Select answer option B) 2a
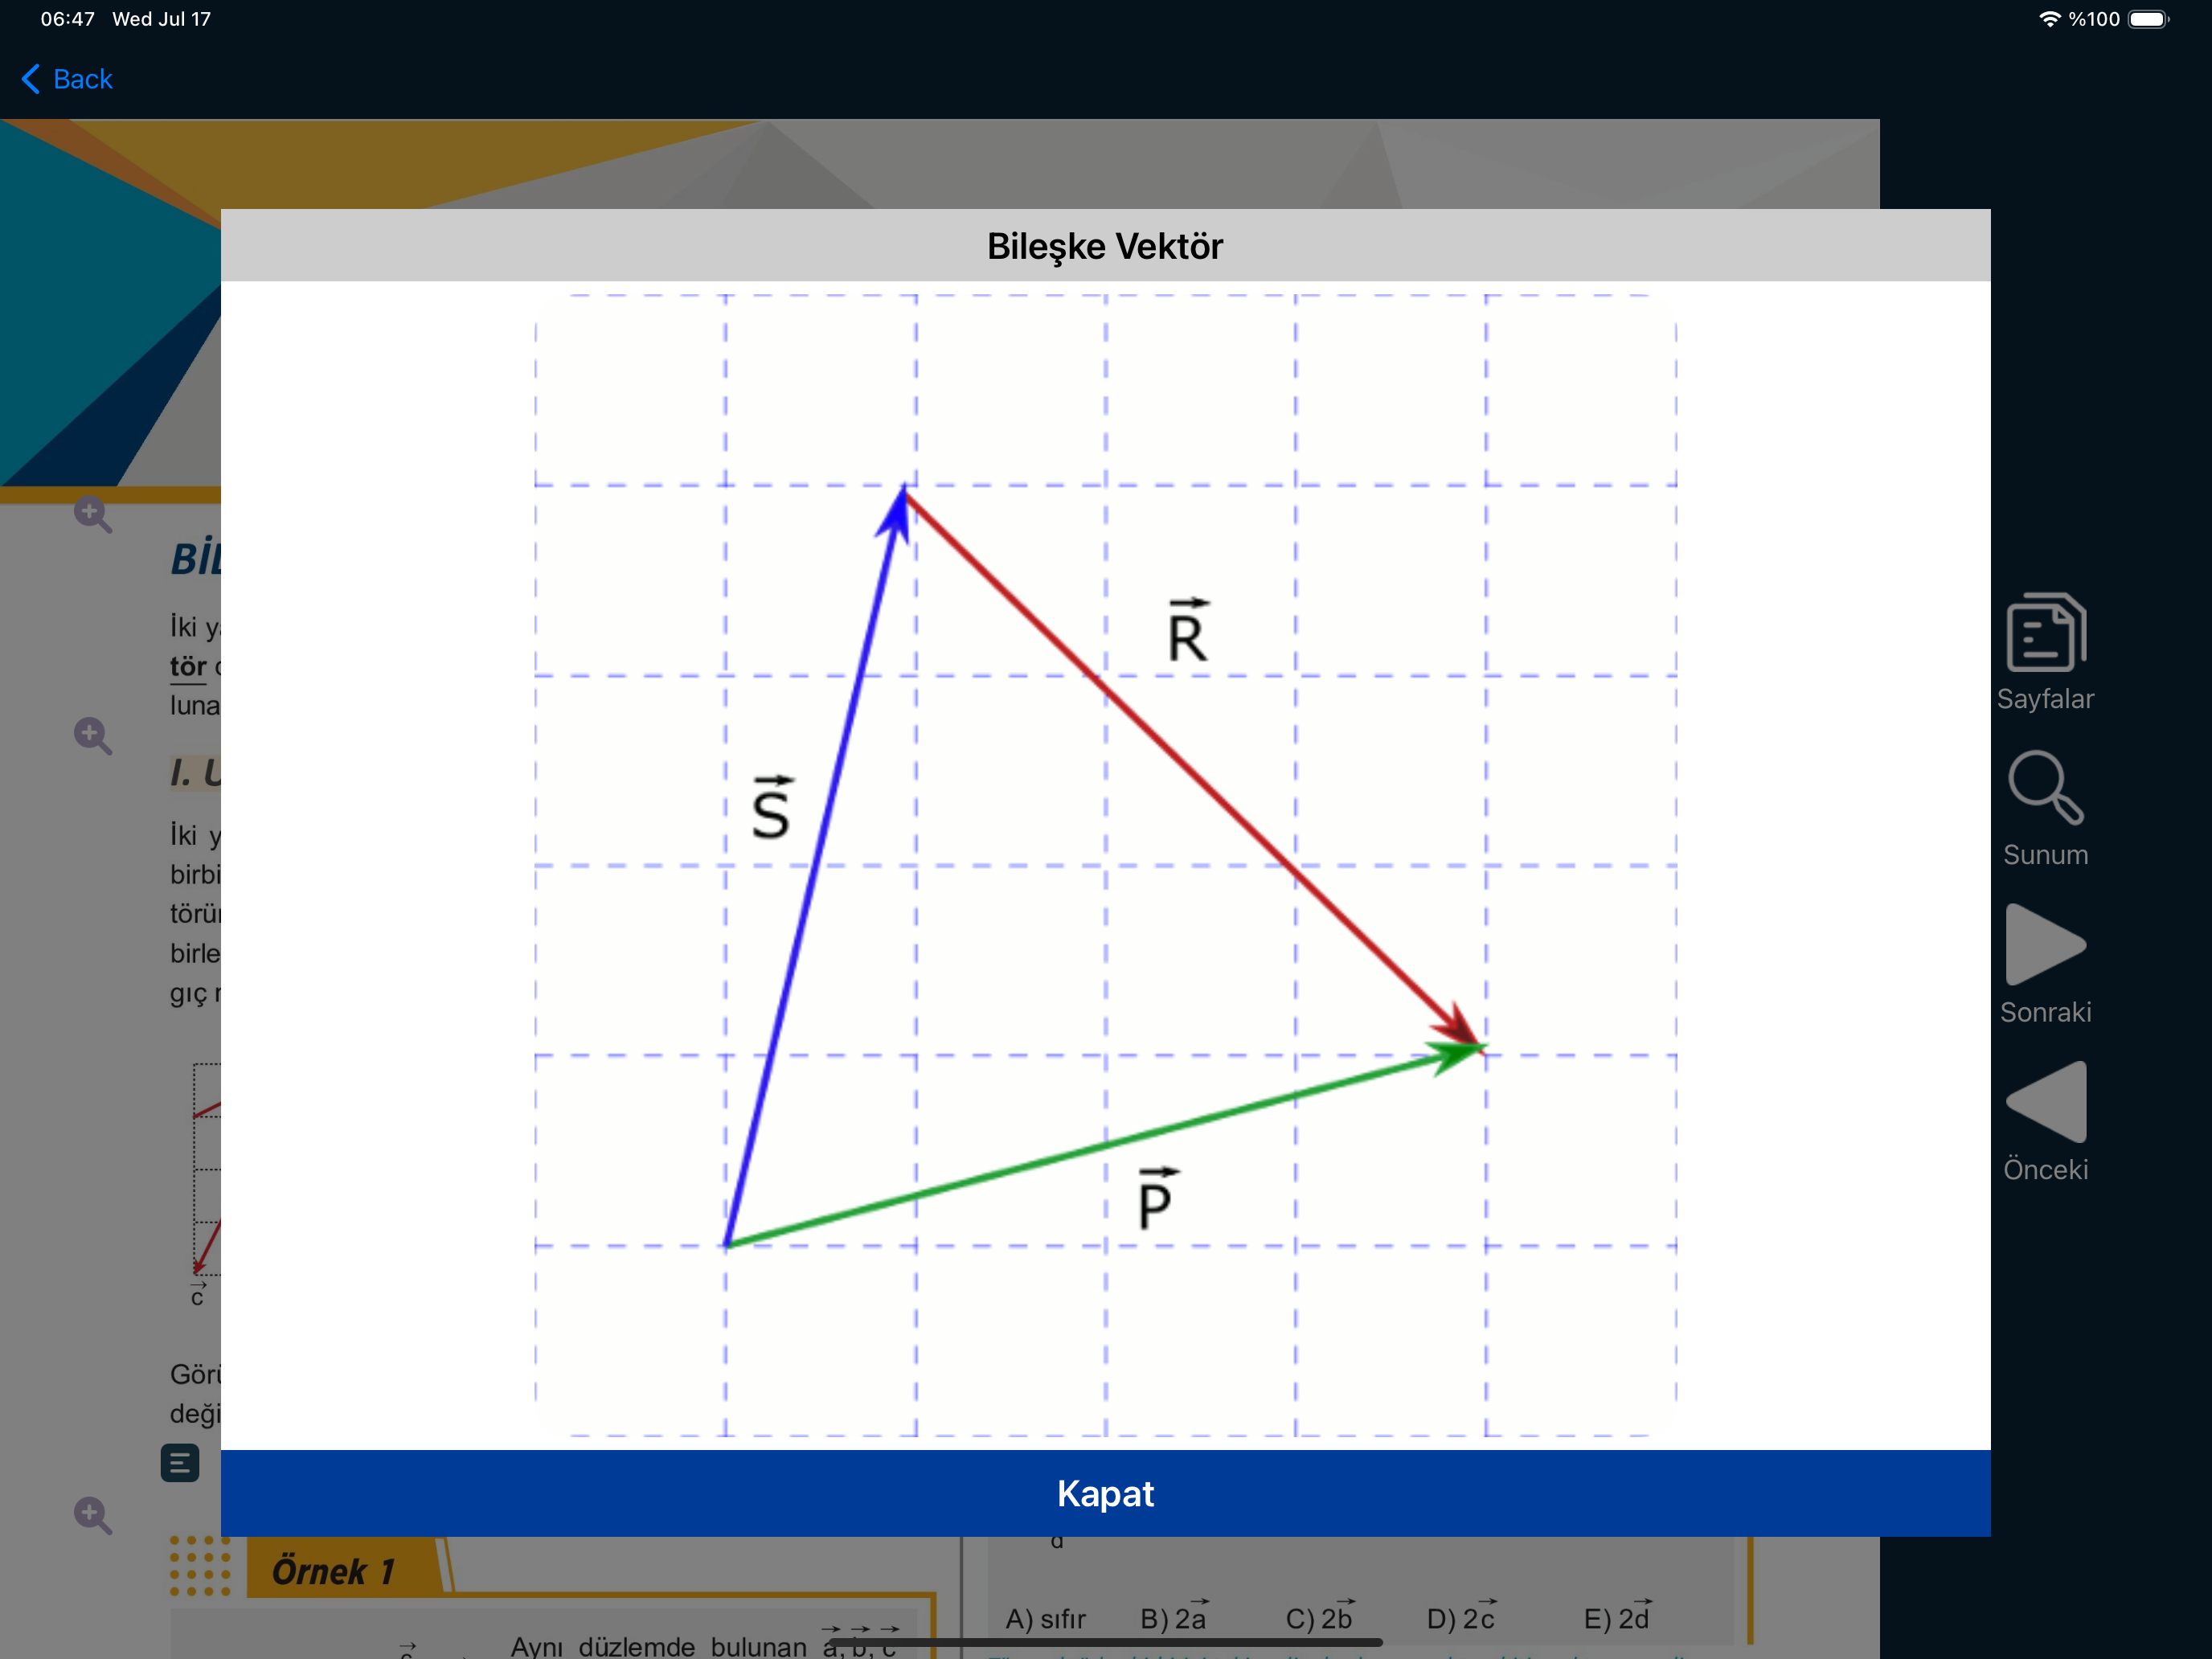 (x=1175, y=1616)
